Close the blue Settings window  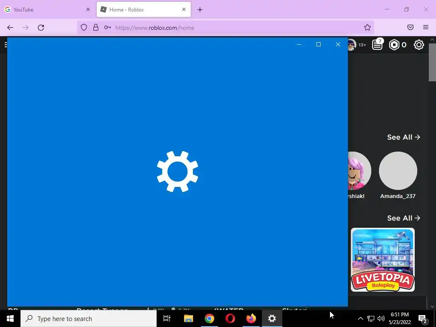[338, 44]
